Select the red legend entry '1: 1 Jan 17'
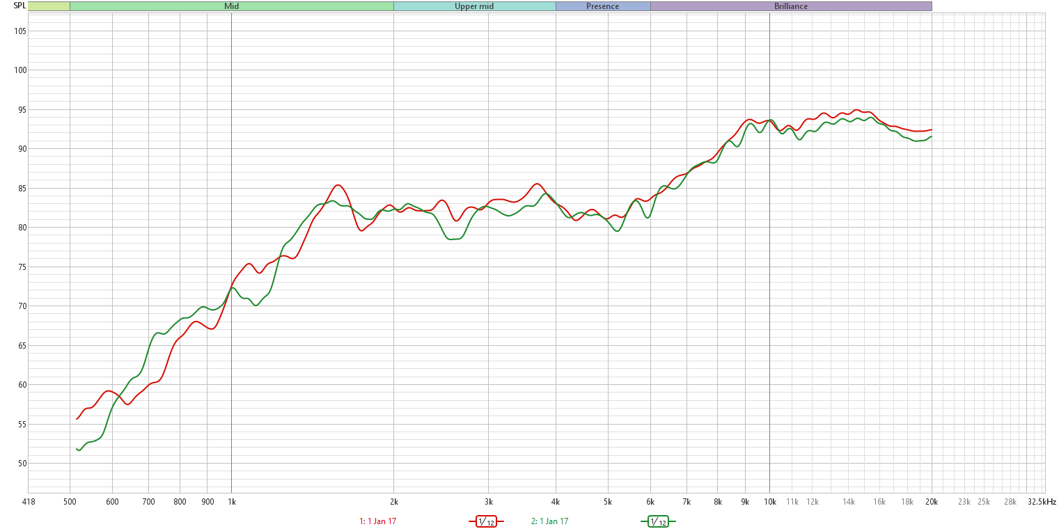The height and width of the screenshot is (529, 1059). 378,521
